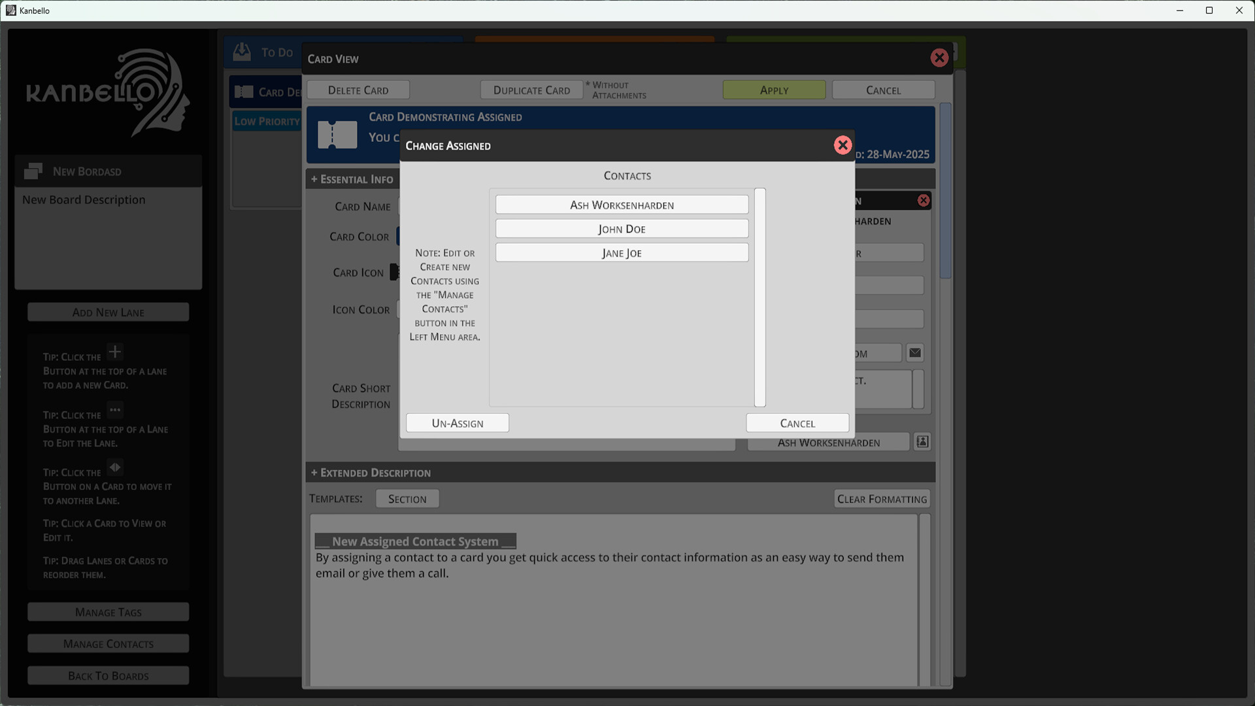Close the Card View dialog with the red X
Screen dimensions: 1255x706
click(940, 58)
